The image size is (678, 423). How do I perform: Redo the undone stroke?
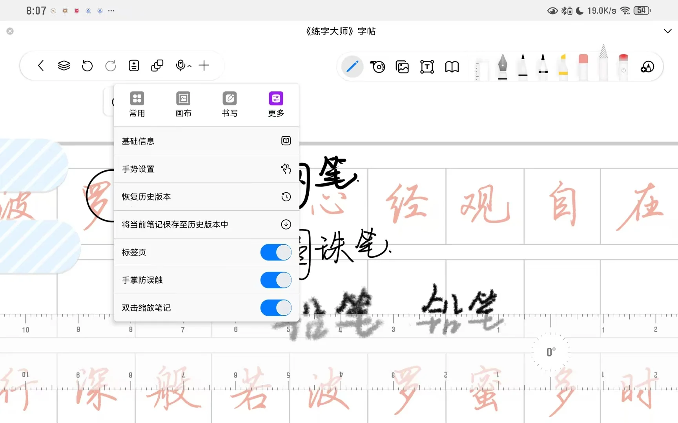click(111, 65)
